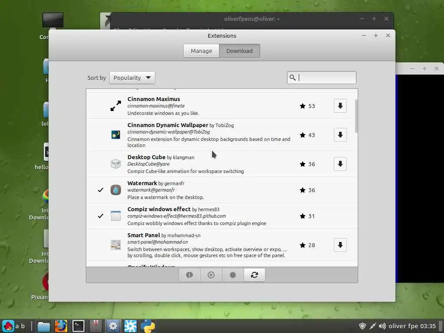Open the Mint menu in the taskbar

tap(8, 326)
